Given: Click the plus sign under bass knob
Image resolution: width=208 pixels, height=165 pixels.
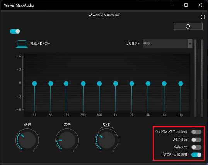Looking at the screenshot, I should [34, 151].
